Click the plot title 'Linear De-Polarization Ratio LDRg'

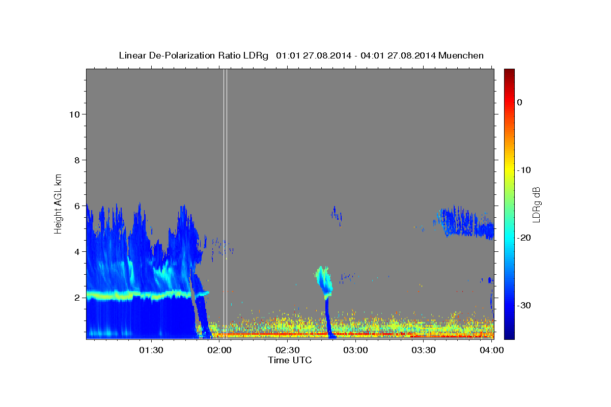click(193, 55)
